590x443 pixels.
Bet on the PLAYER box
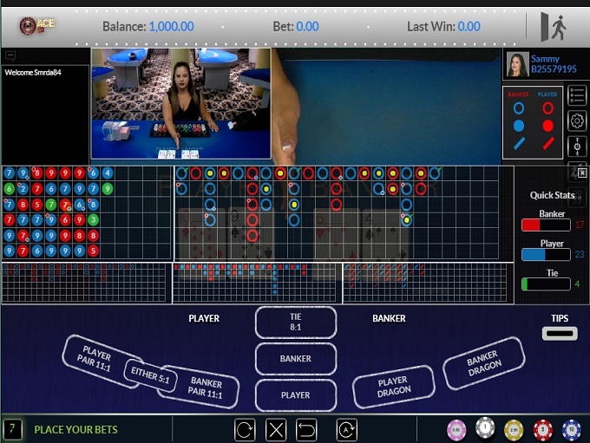(295, 395)
